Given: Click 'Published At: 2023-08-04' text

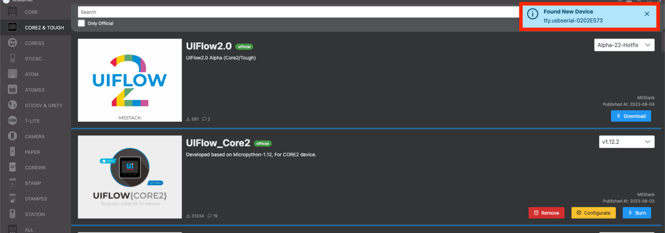Looking at the screenshot, I should [628, 104].
